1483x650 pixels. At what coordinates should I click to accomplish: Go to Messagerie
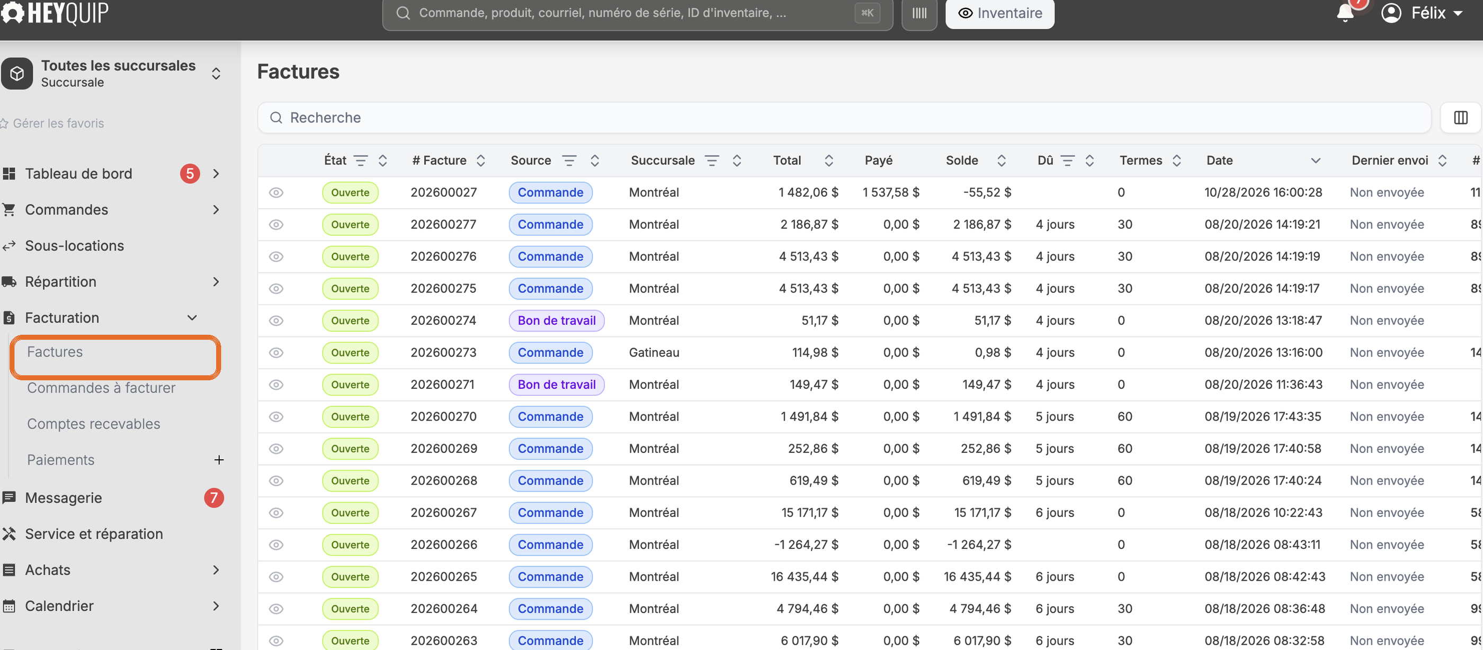click(64, 498)
